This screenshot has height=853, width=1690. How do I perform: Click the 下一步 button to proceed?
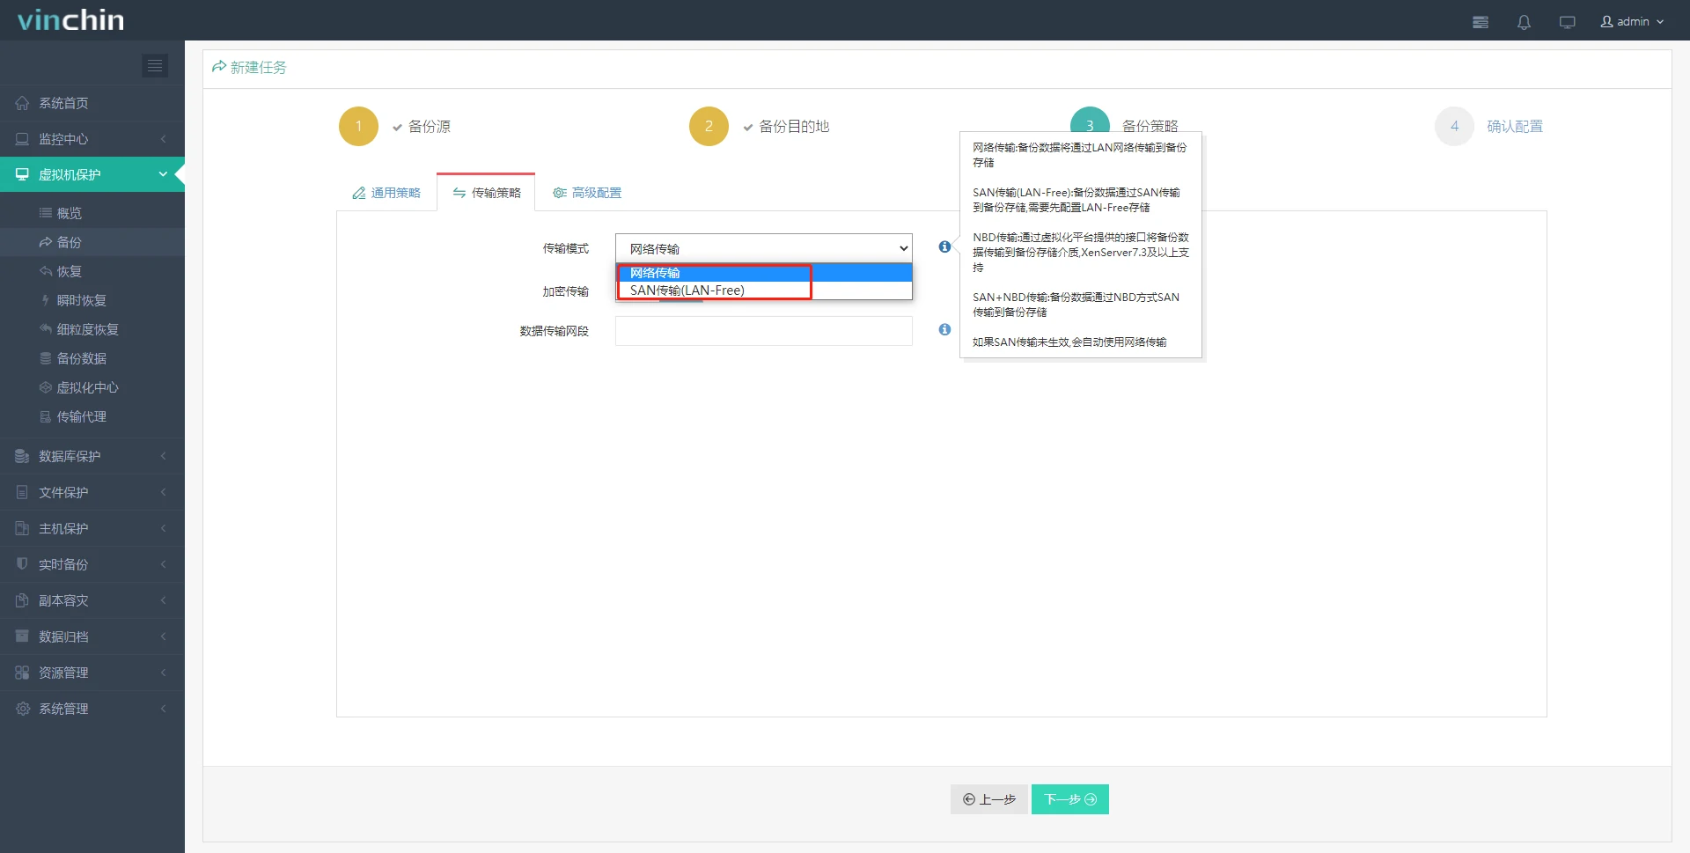(1069, 799)
